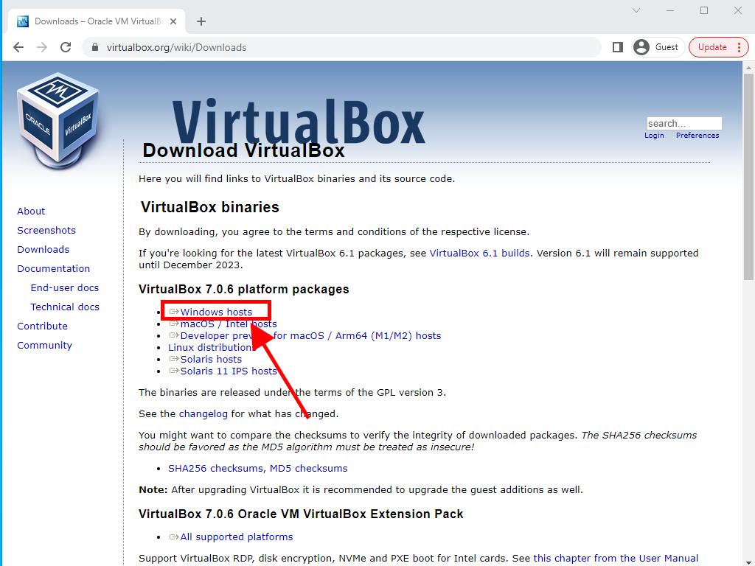The image size is (755, 566).
Task: Open the changelog link
Action: click(x=203, y=413)
